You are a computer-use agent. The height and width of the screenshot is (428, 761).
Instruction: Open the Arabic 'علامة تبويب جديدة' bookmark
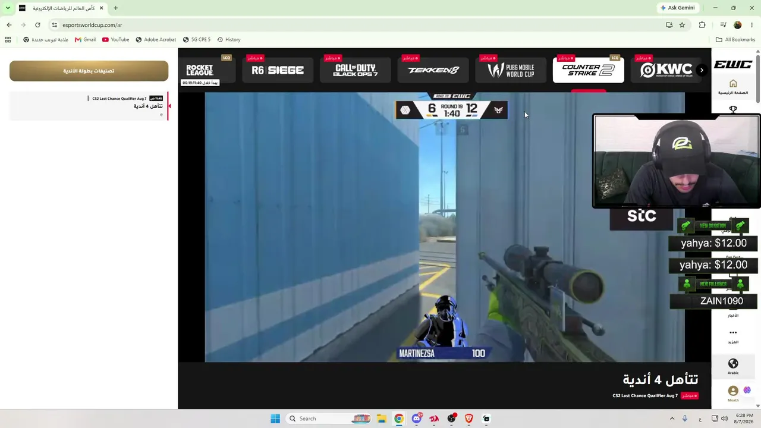(45, 40)
